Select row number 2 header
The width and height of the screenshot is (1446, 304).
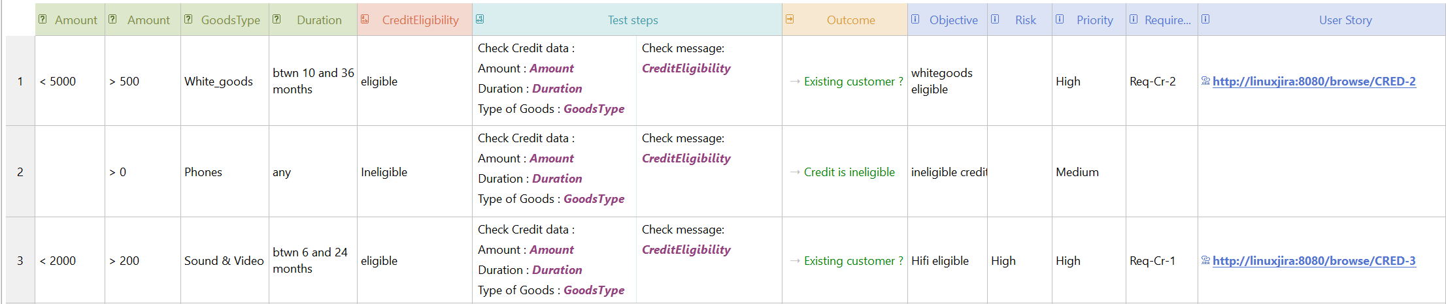click(20, 172)
